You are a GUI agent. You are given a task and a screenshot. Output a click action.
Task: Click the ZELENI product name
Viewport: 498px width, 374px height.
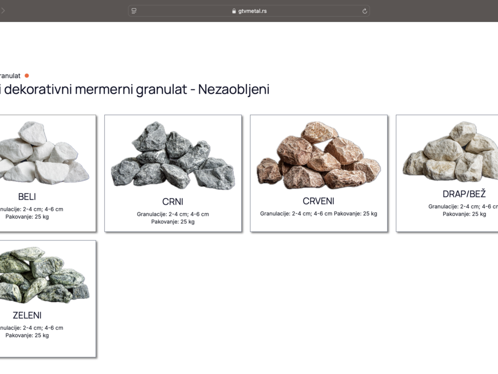coord(27,315)
